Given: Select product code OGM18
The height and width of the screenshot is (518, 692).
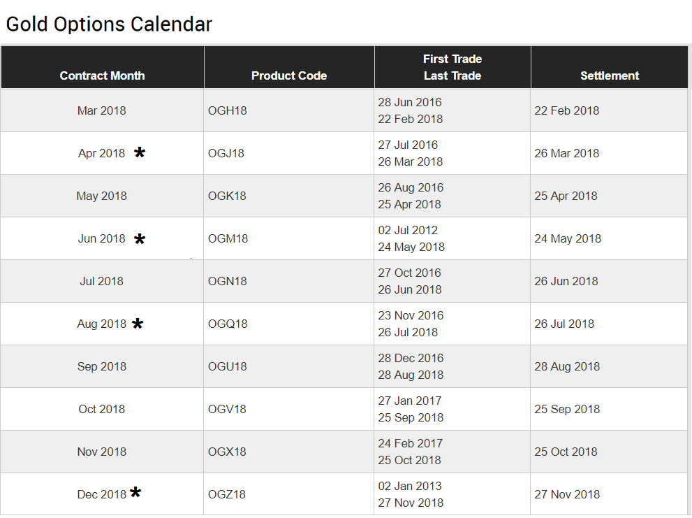Looking at the screenshot, I should (228, 238).
